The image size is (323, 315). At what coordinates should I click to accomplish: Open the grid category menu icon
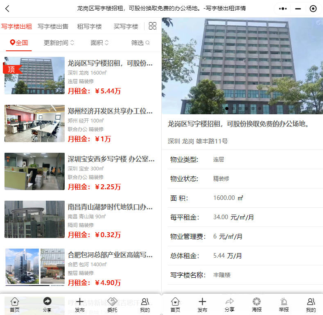point(152,26)
